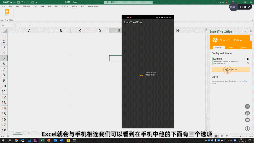Collapse Scan-IT pane side arrow
Screen dimensions: 254x143
pyautogui.click(x=251, y=38)
